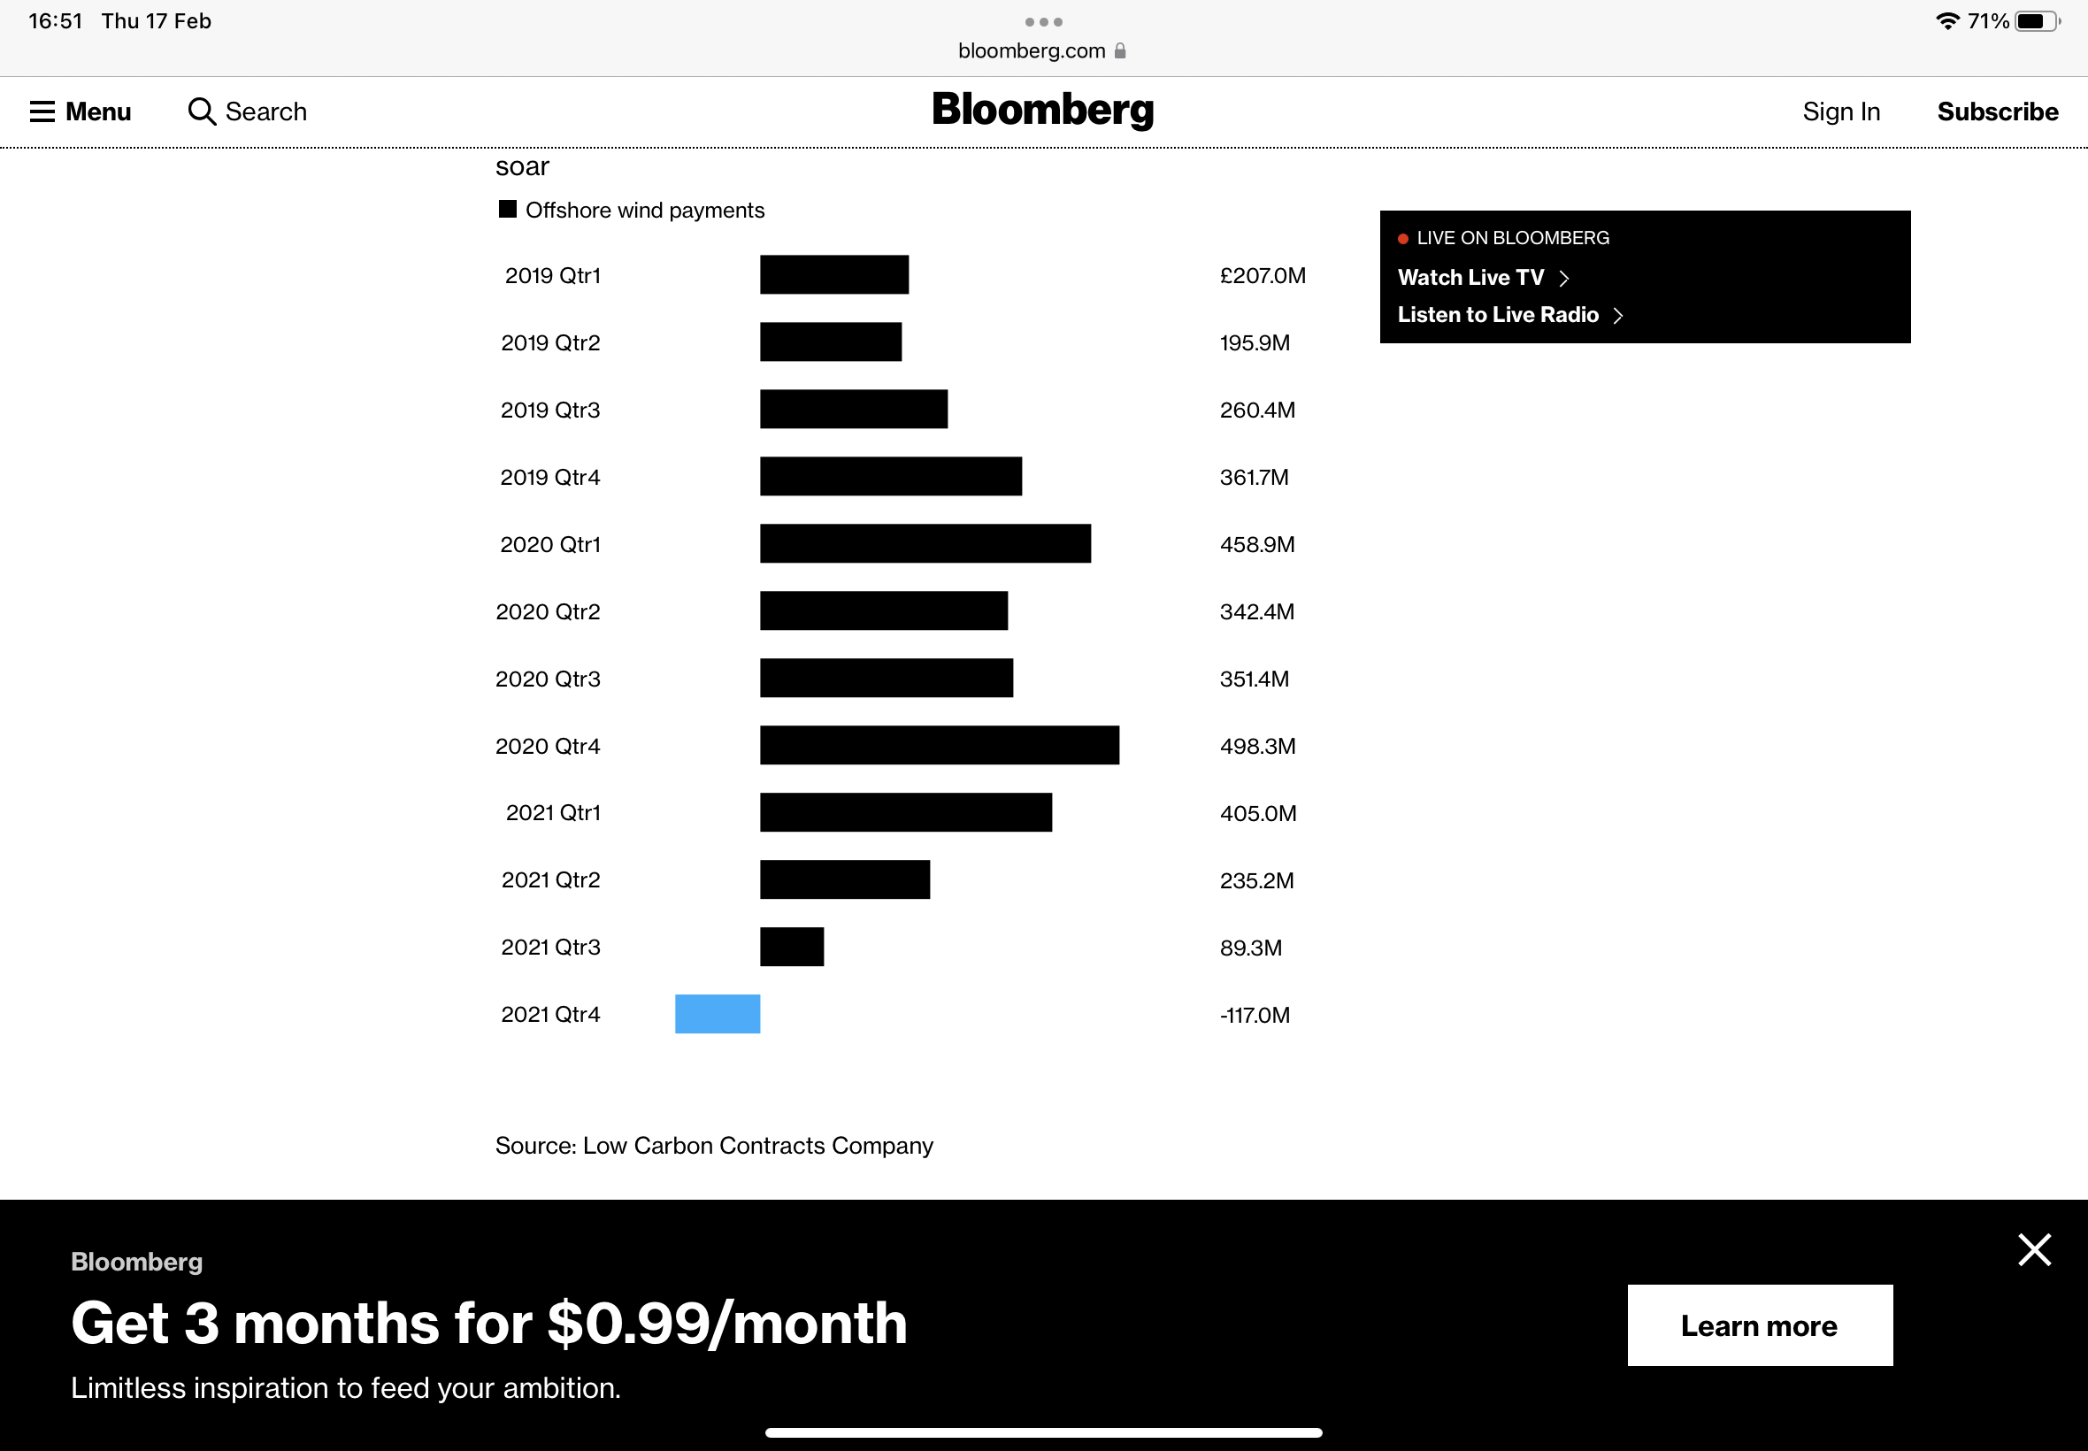
Task: Click Subscribe in the header
Action: tap(1997, 111)
